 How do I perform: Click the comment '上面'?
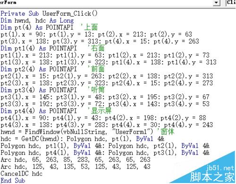point(91,27)
